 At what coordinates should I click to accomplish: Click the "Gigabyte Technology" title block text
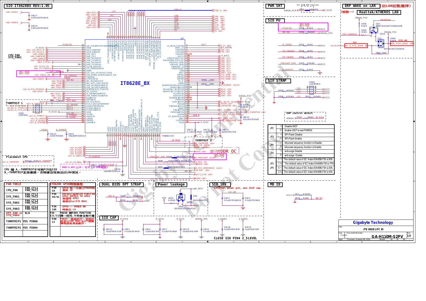373,222
